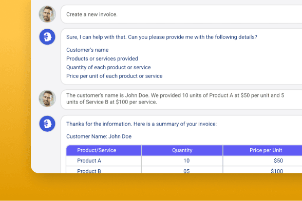Click user avatar beside John Doe details message
The width and height of the screenshot is (302, 201).
pyautogui.click(x=47, y=98)
